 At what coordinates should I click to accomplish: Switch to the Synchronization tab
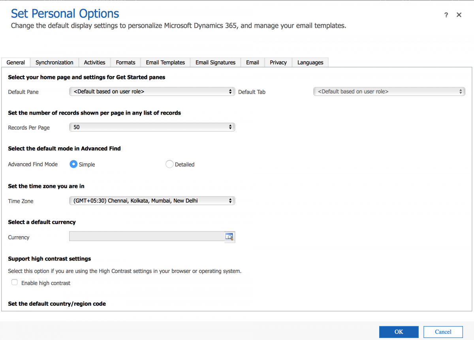54,62
